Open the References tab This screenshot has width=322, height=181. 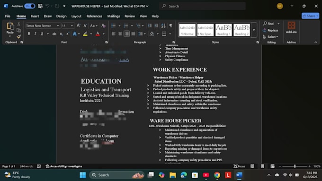click(x=94, y=16)
